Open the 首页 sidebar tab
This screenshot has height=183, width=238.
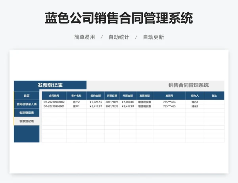pos(27,95)
